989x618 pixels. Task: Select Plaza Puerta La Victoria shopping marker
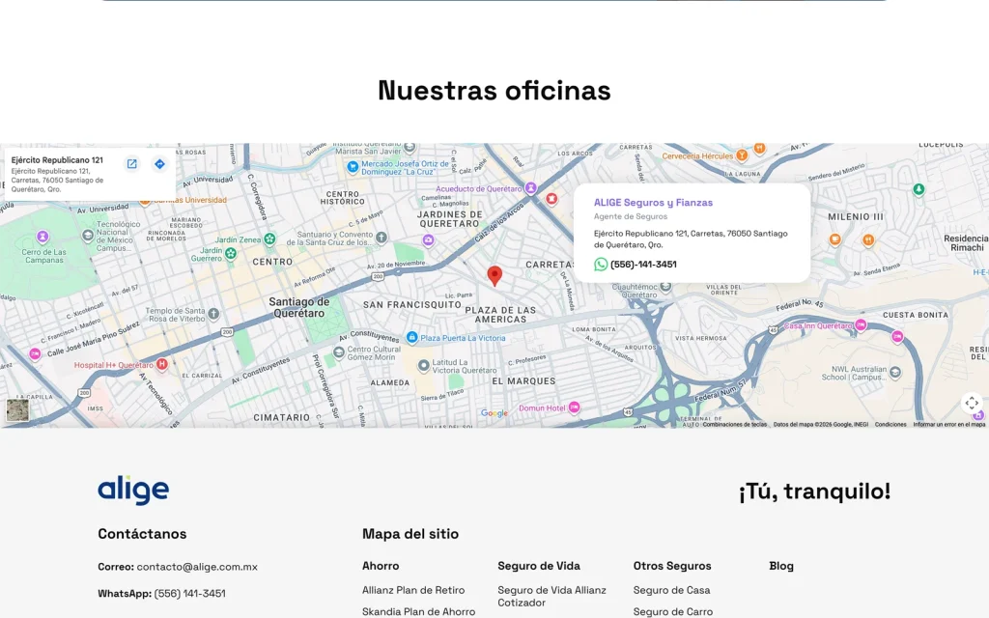pos(411,337)
